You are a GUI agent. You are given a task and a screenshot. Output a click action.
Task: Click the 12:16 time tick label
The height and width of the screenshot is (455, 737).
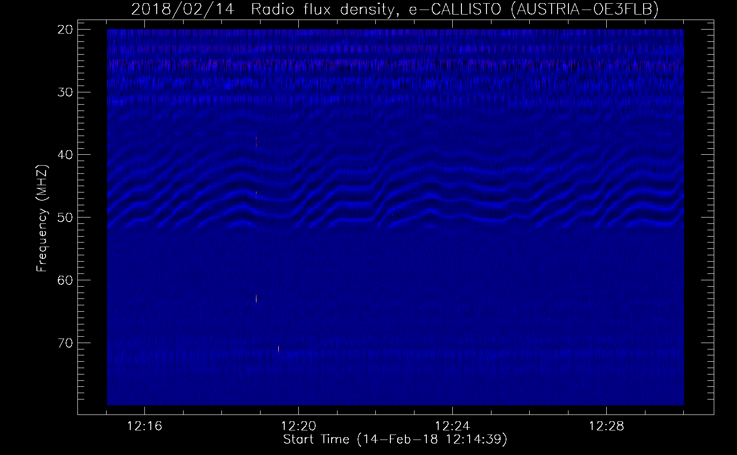(x=145, y=426)
